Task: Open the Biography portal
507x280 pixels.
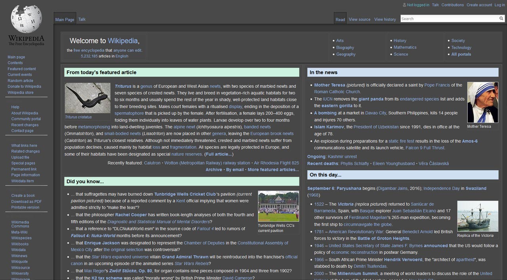Action: (x=345, y=47)
